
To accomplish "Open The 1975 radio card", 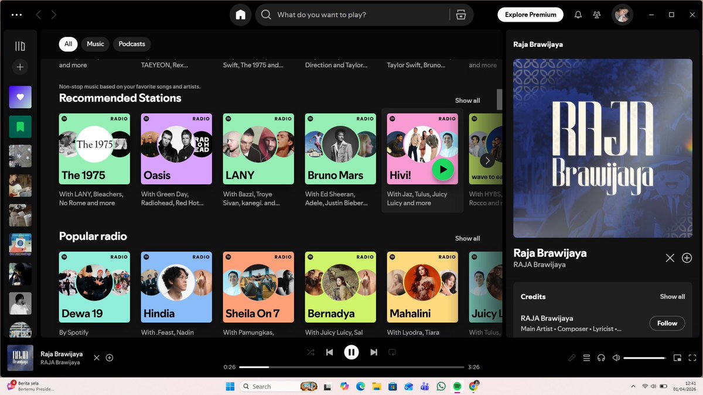I will coord(94,161).
